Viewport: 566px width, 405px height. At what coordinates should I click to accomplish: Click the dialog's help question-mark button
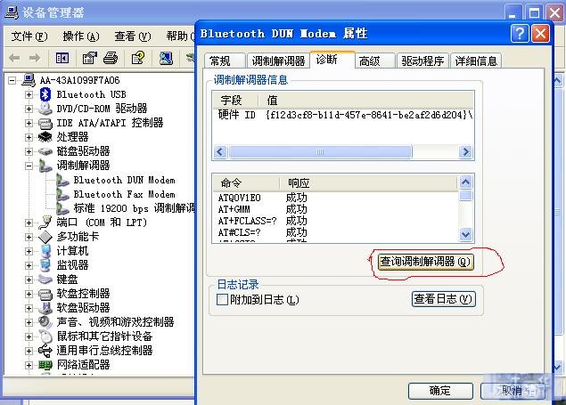pos(520,34)
